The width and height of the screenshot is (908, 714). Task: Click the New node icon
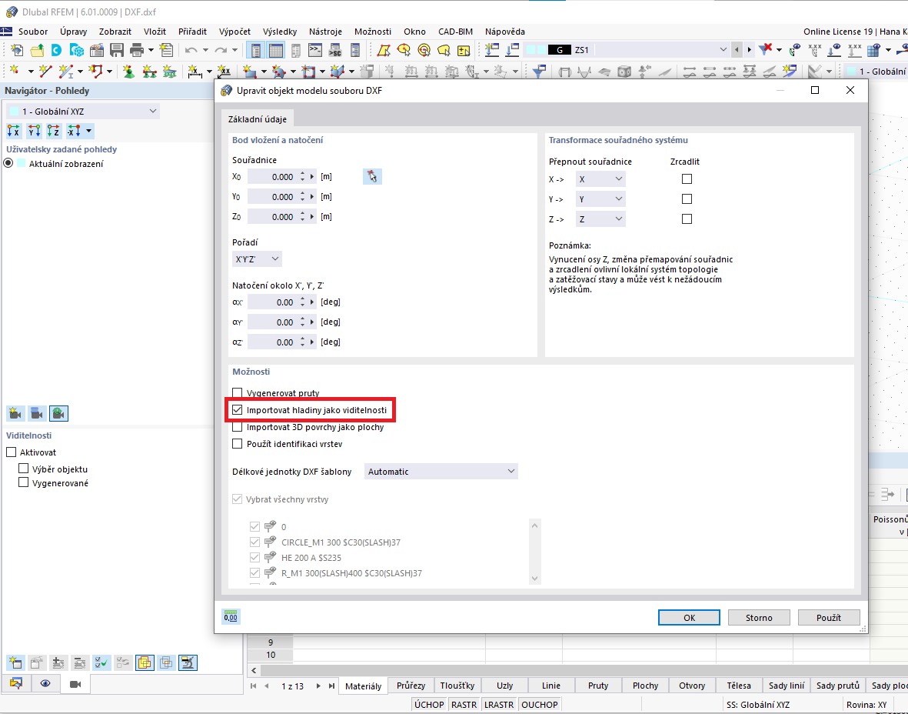(x=14, y=72)
